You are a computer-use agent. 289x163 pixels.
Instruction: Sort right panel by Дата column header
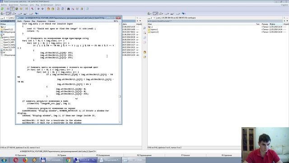[276, 24]
